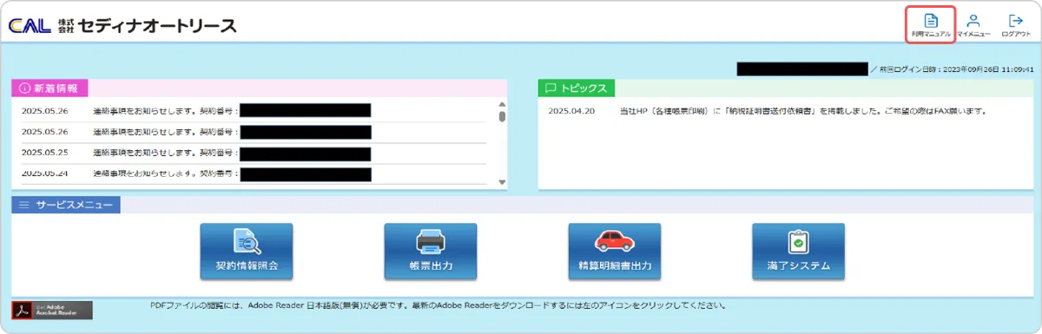1042x334 pixels.
Task: Click scroll-up arrow in 新着情報 list
Action: coord(501,106)
